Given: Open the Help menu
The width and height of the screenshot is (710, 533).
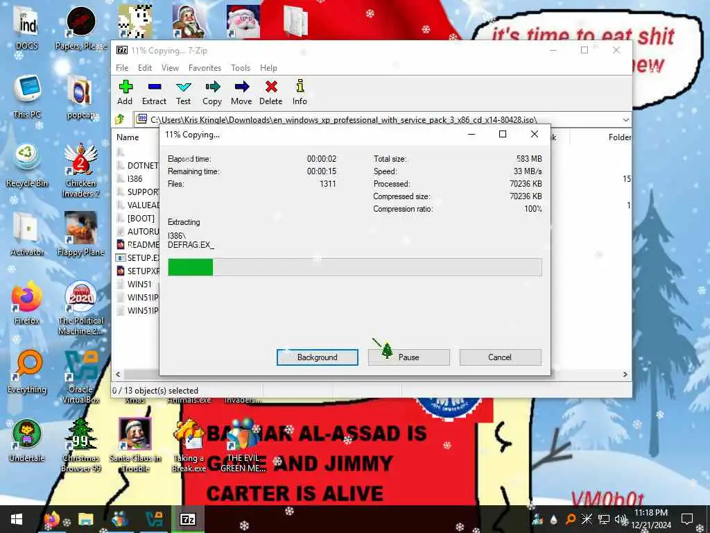Looking at the screenshot, I should pyautogui.click(x=268, y=67).
